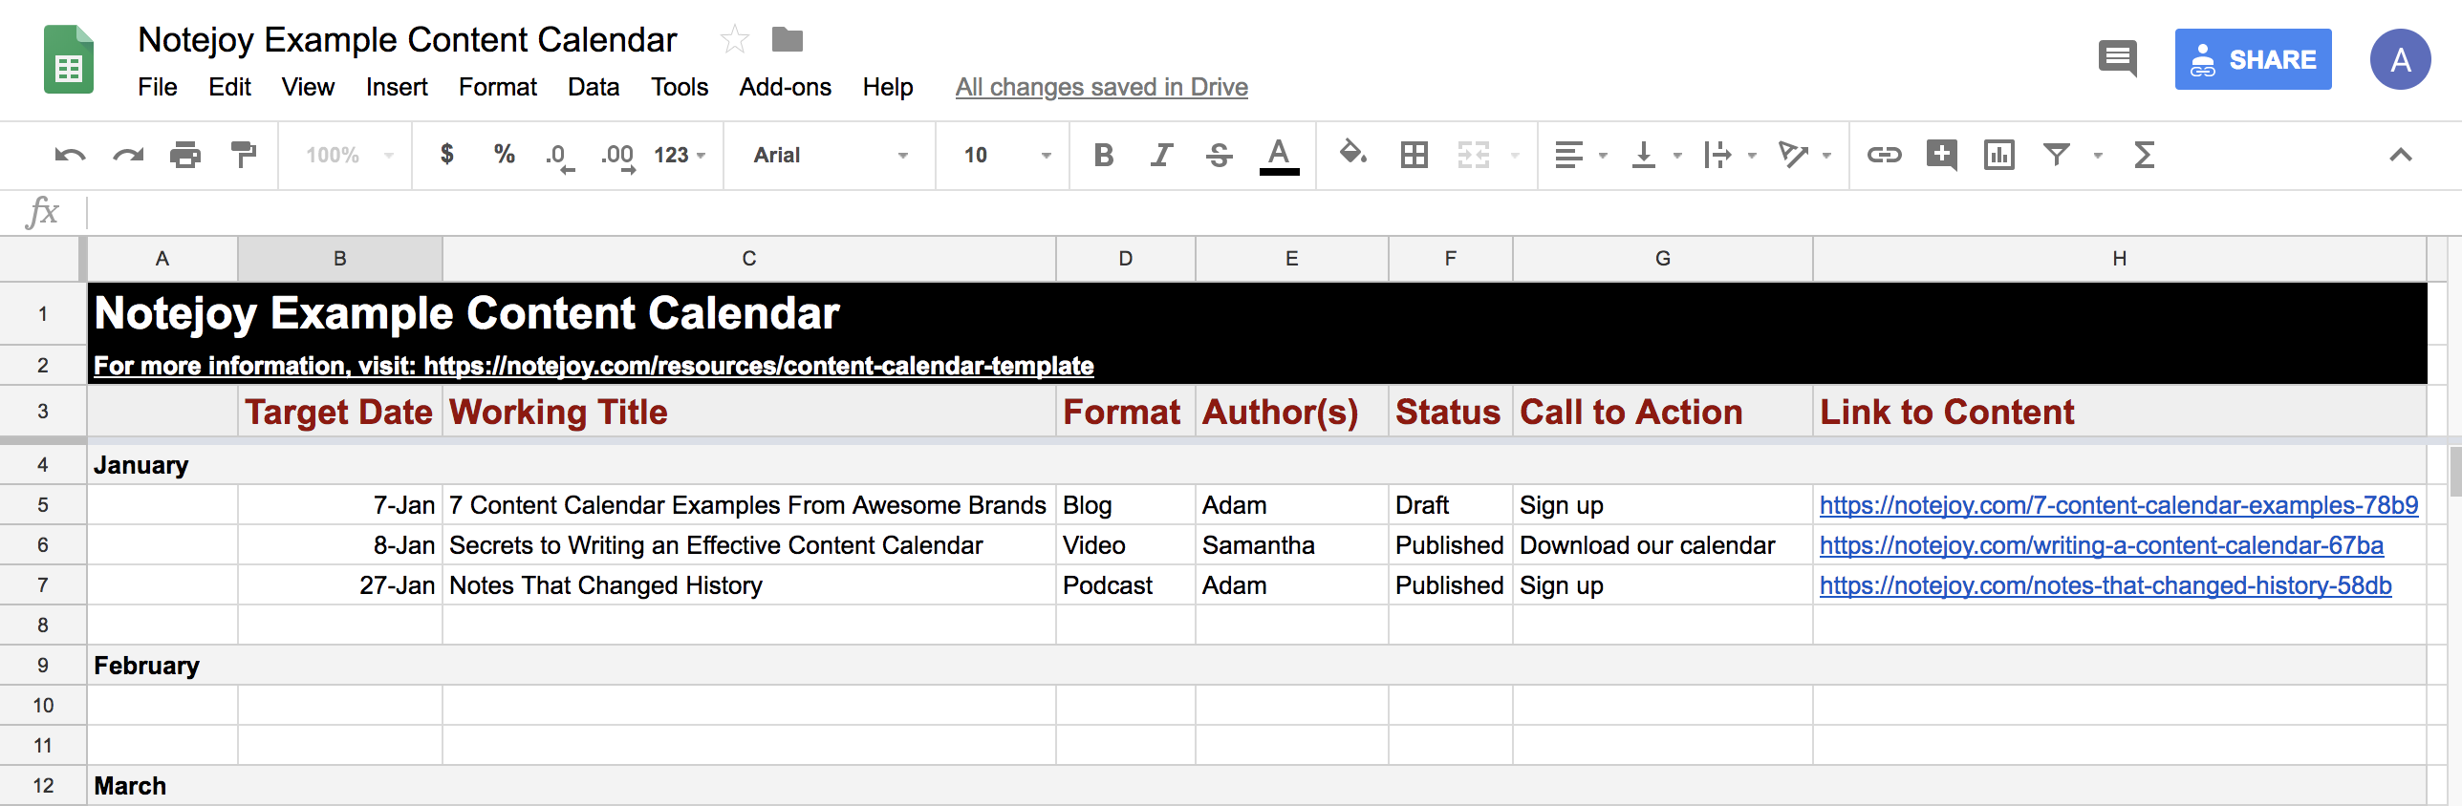Viewport: 2462px width, 806px height.
Task: Open the Data menu
Action: (594, 87)
